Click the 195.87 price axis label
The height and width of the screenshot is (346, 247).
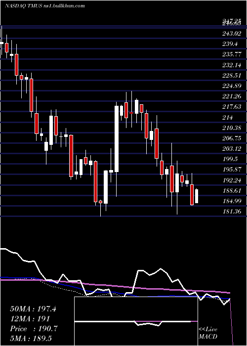pos(232,170)
